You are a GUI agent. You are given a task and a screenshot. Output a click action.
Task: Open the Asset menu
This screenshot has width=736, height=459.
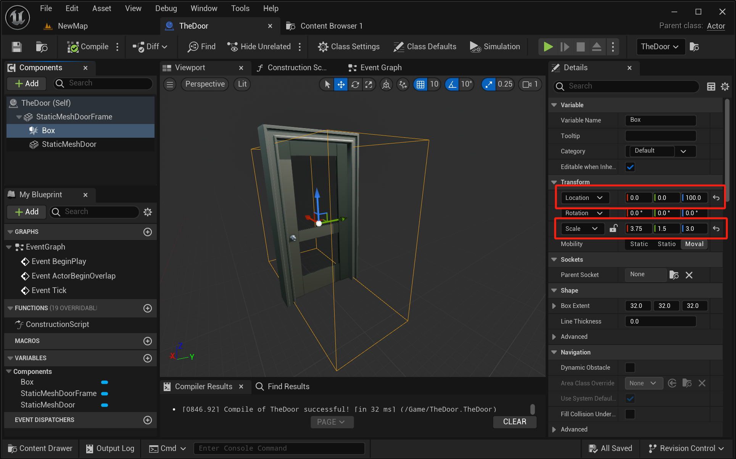pos(101,8)
